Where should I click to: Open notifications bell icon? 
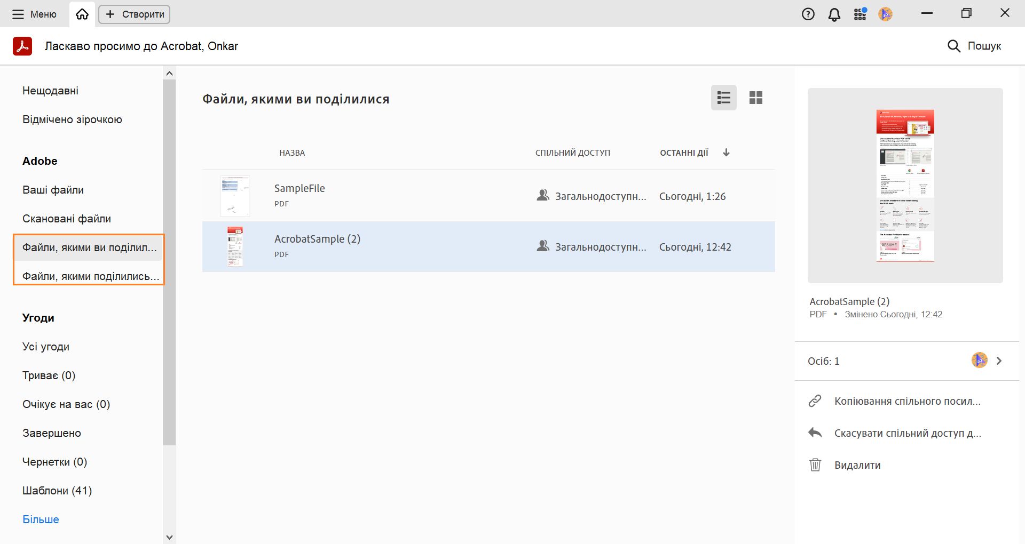834,14
